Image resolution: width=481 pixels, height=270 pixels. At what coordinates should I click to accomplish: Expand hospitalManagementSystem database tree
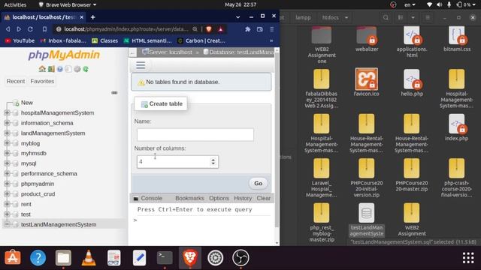coord(7,112)
